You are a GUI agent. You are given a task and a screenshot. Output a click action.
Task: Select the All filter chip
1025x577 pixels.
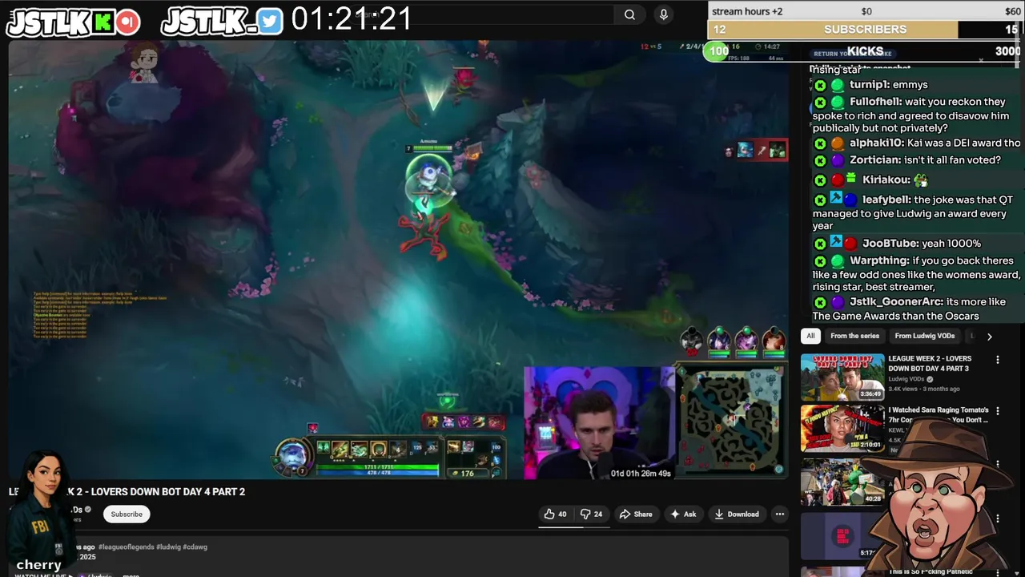pyautogui.click(x=810, y=336)
